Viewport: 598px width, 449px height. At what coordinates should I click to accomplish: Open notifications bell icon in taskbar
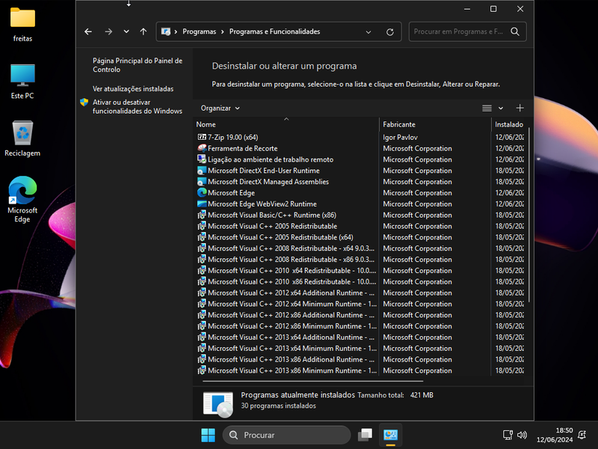pos(582,435)
